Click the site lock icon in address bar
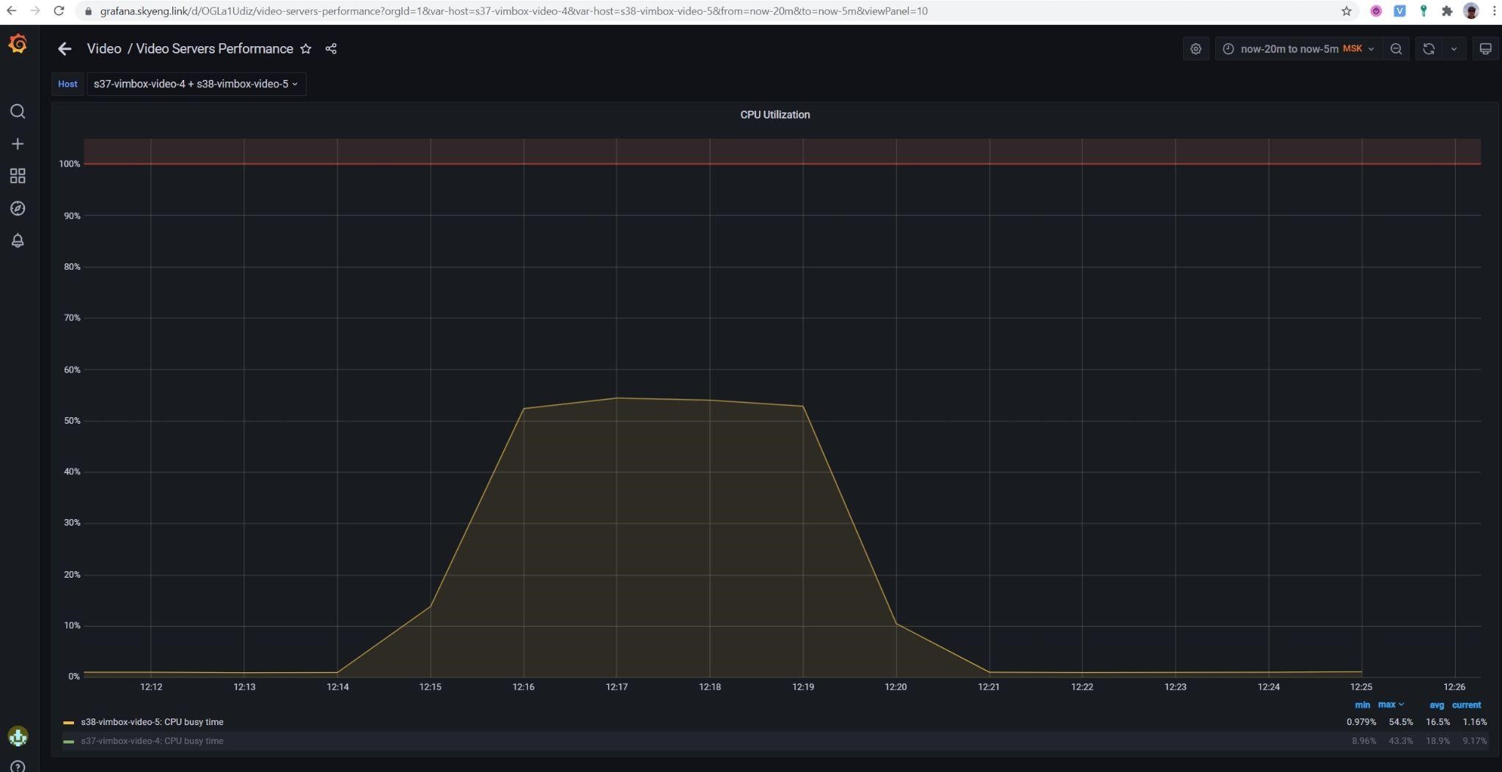The height and width of the screenshot is (772, 1502). pyautogui.click(x=89, y=11)
